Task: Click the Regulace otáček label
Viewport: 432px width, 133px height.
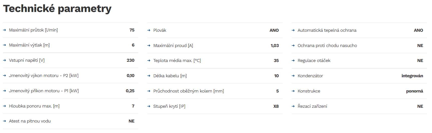Action: pyautogui.click(x=314, y=60)
